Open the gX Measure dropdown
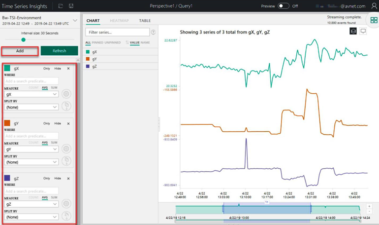The image size is (379, 225). pos(31,94)
